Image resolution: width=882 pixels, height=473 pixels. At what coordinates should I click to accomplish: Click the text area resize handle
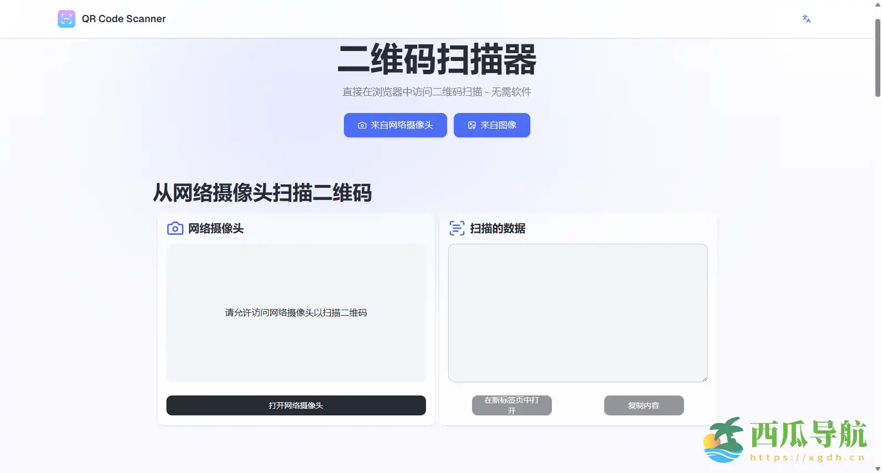click(x=704, y=379)
